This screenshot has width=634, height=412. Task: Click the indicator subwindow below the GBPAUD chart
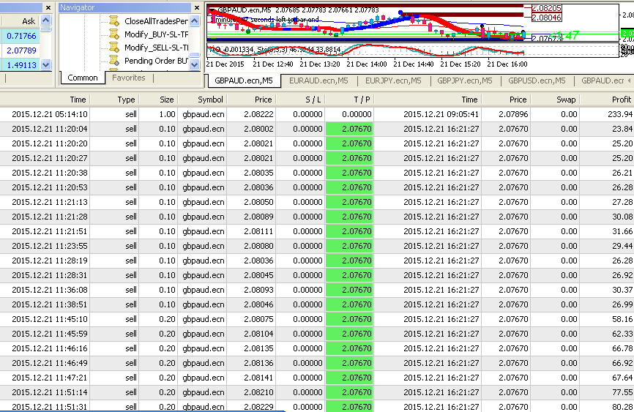click(412, 51)
